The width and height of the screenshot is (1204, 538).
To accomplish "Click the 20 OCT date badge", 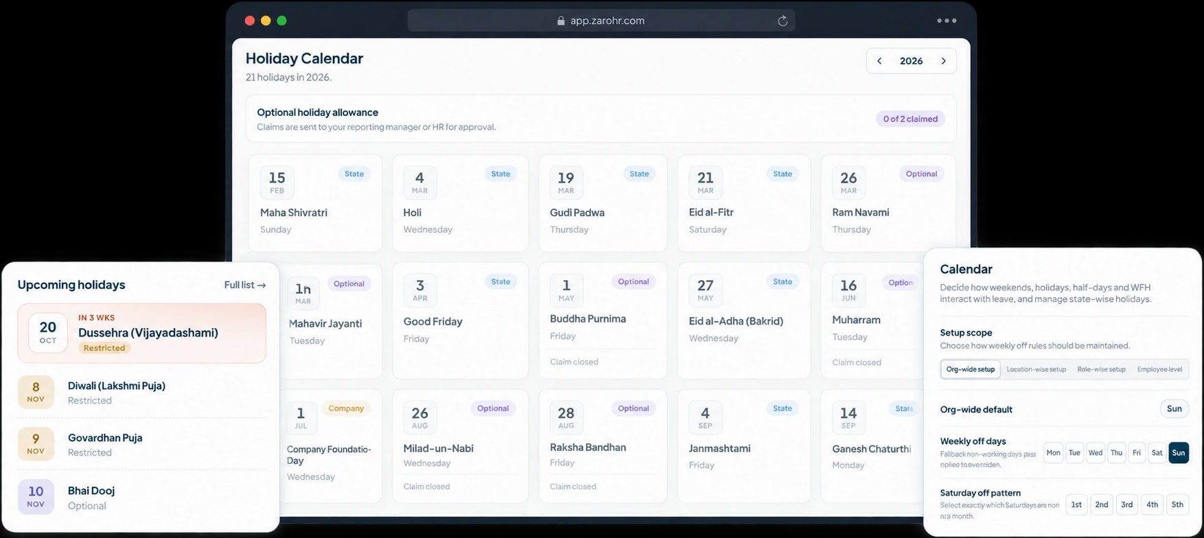I will pyautogui.click(x=48, y=333).
